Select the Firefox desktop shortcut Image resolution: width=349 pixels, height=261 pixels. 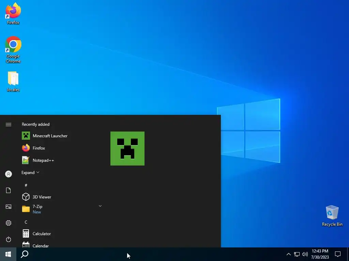click(x=13, y=13)
